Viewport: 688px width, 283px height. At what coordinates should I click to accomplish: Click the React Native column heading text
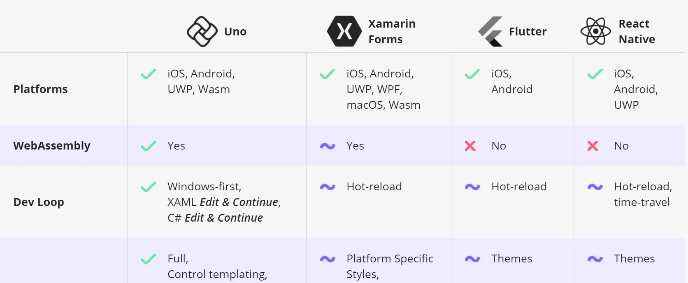coord(637,31)
